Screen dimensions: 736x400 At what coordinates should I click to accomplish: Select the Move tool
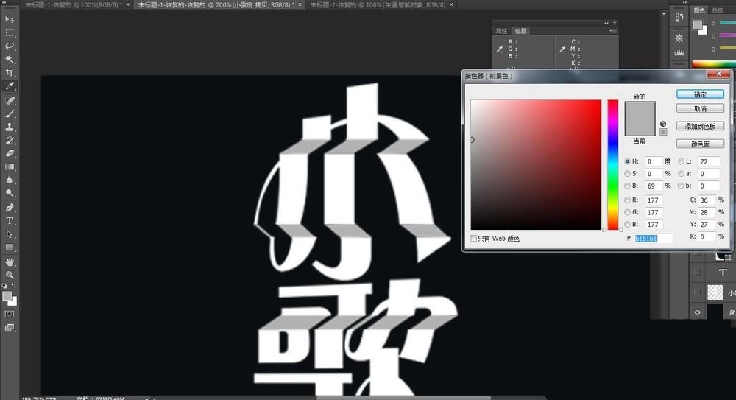(10, 19)
